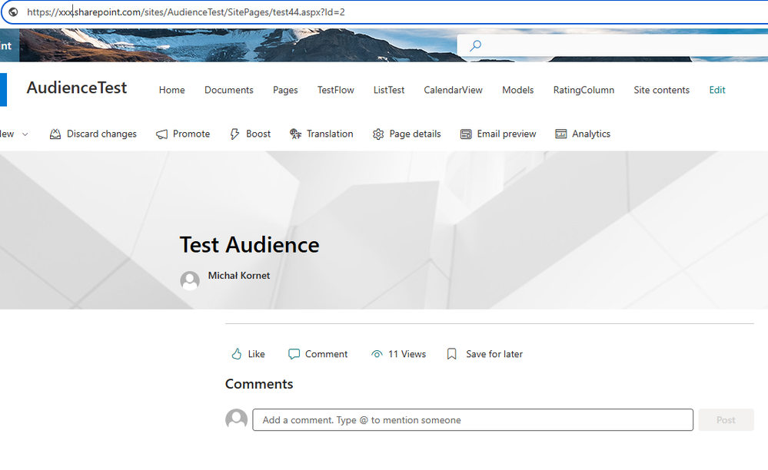Open Site contents navigation link

[661, 90]
